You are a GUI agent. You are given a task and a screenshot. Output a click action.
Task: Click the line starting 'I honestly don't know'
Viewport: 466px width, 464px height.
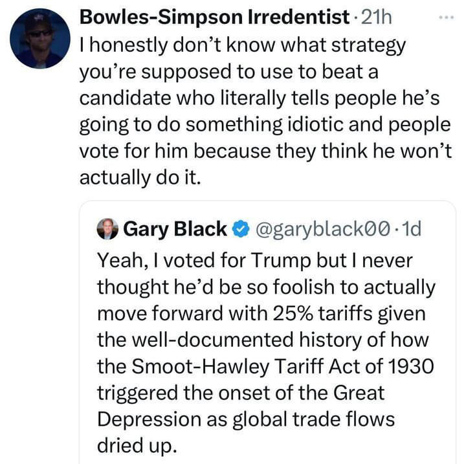pyautogui.click(x=242, y=45)
